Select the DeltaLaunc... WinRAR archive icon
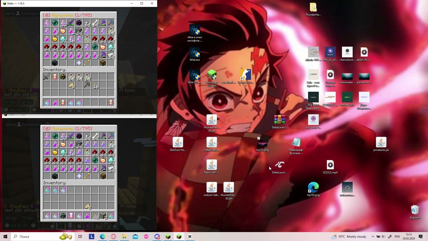This screenshot has height=241, width=428. click(279, 122)
